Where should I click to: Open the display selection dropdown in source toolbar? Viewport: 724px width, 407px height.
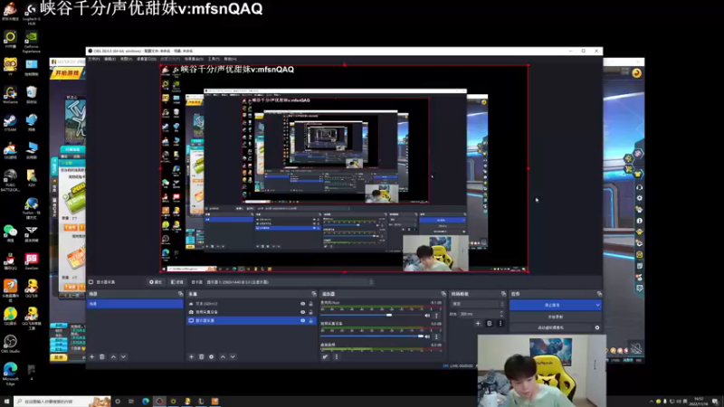(289, 282)
